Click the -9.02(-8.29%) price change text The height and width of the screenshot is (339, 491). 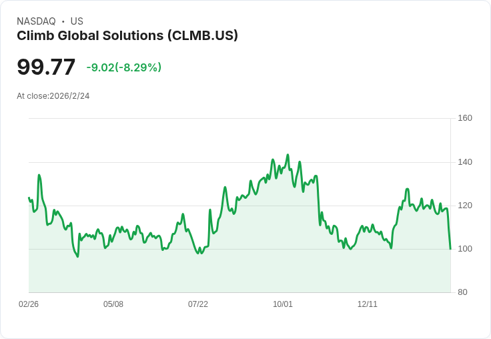[x=123, y=67]
